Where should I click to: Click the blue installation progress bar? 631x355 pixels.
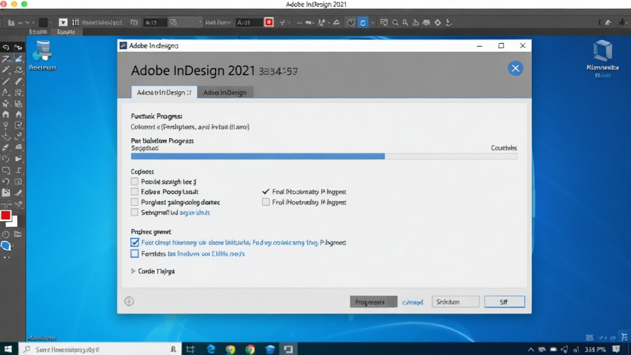pos(324,156)
